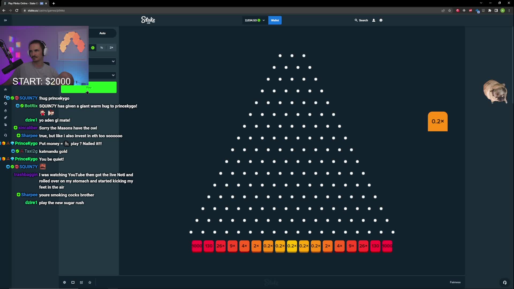514x289 pixels.
Task: Click the green Play button
Action: tap(89, 88)
